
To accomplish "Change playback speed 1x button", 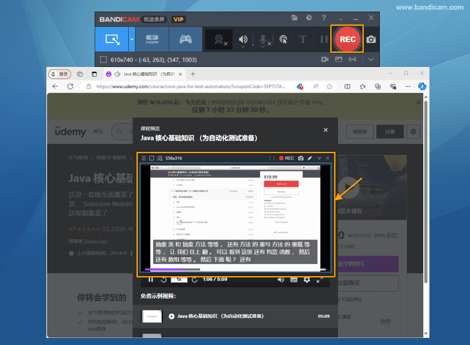I will click(x=179, y=279).
